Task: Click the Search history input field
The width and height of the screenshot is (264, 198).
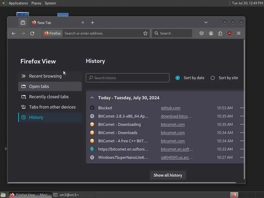Action: point(127,78)
